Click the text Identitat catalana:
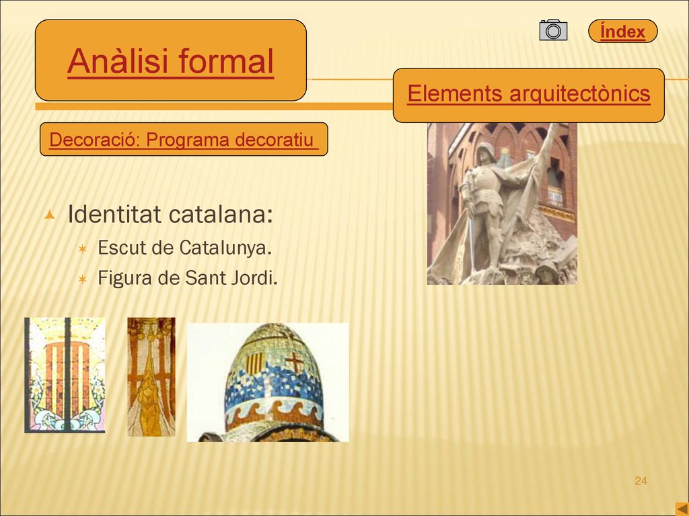 coord(170,214)
